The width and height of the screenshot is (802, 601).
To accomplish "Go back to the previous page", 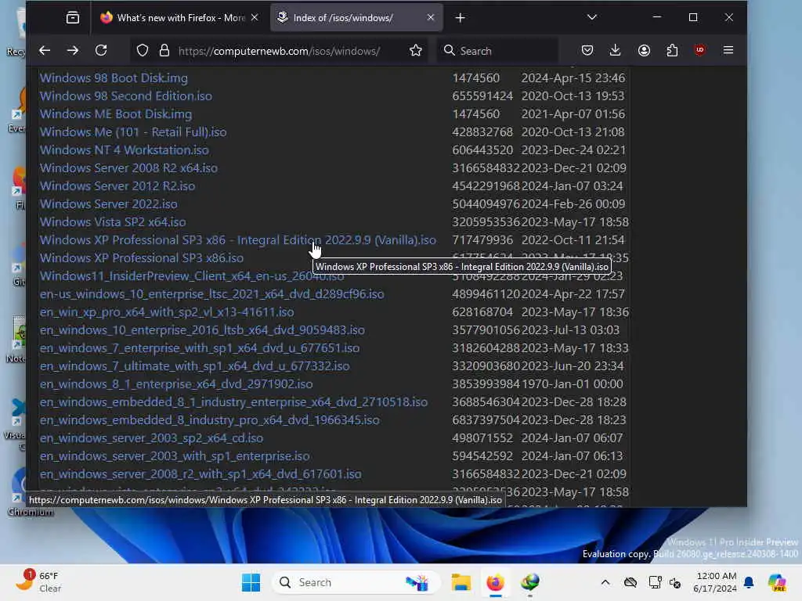I will 45,50.
